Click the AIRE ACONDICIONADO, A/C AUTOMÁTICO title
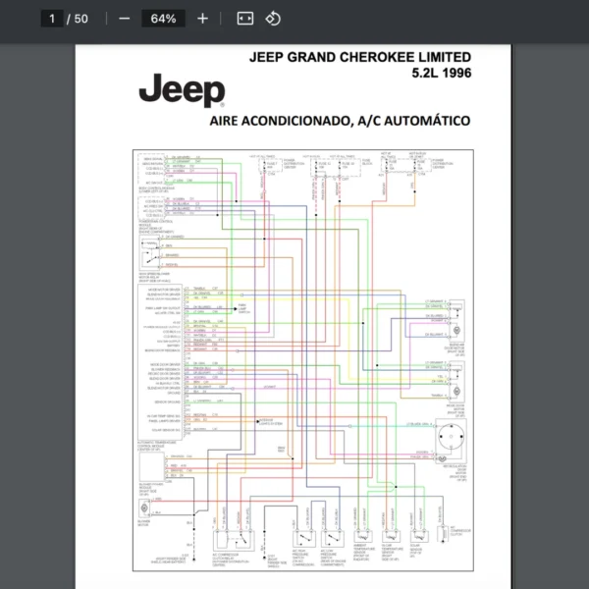 point(340,121)
